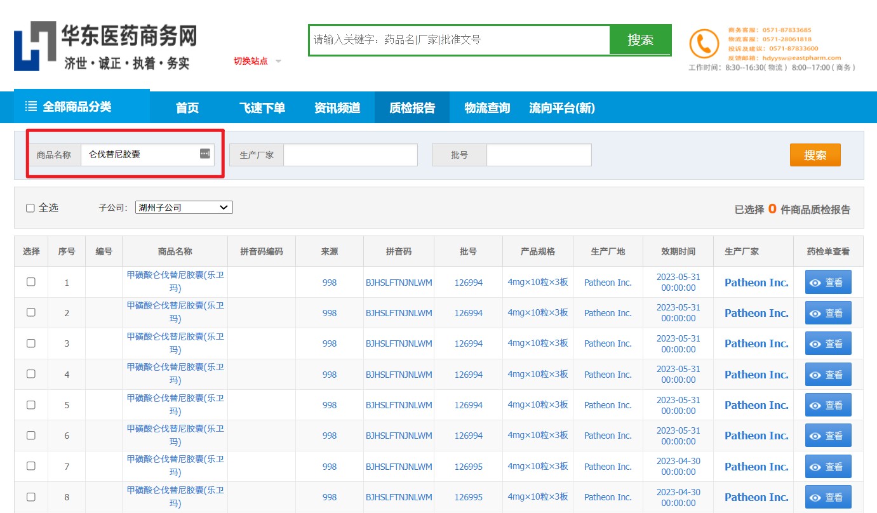Viewport: 877px width, 513px height.
Task: Click 查看 button for row 7
Action: coord(828,467)
